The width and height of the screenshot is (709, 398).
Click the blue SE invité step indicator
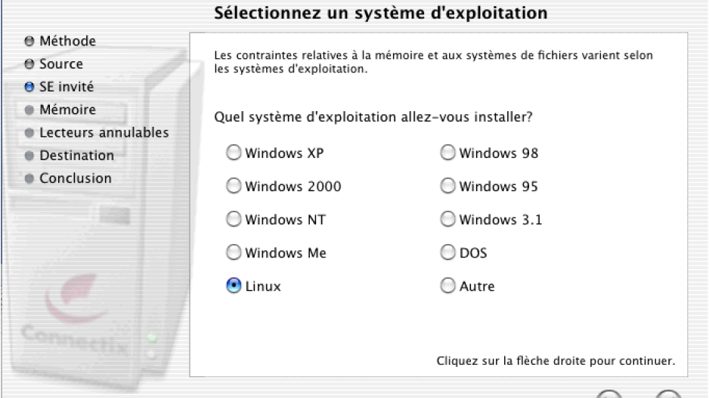pyautogui.click(x=29, y=87)
